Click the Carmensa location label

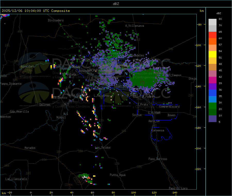[158, 130]
